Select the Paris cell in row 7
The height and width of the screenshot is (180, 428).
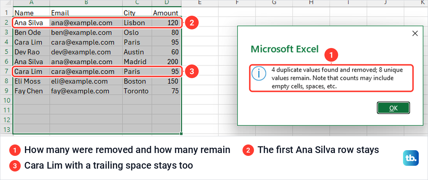click(x=137, y=71)
